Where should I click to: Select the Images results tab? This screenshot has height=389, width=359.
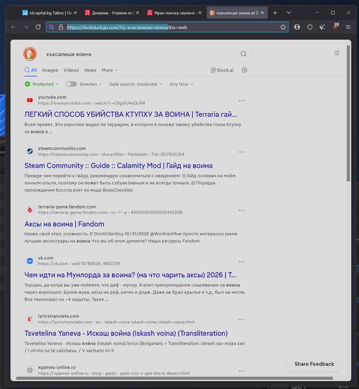pyautogui.click(x=50, y=71)
